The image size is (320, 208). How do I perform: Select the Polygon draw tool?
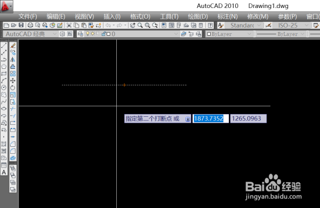4,67
